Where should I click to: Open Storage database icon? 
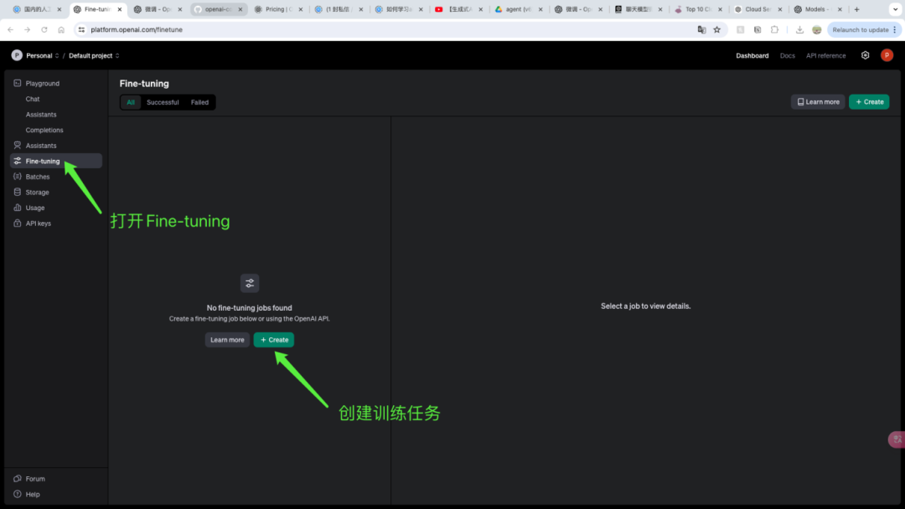[x=18, y=192]
